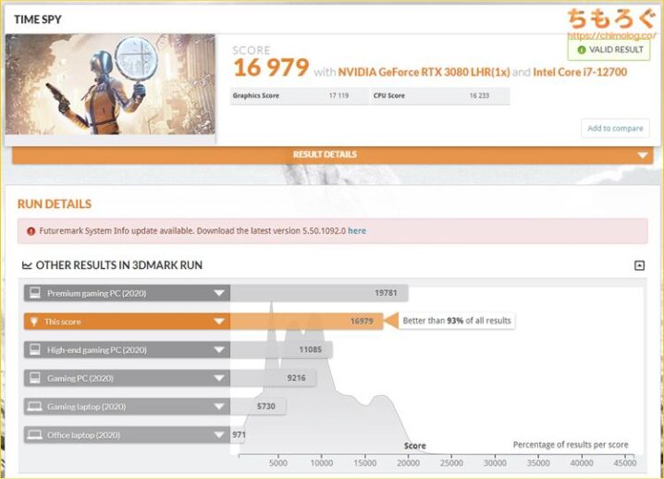664x479 pixels.
Task: Click the Premium gaming PC monitor icon
Action: [35, 293]
